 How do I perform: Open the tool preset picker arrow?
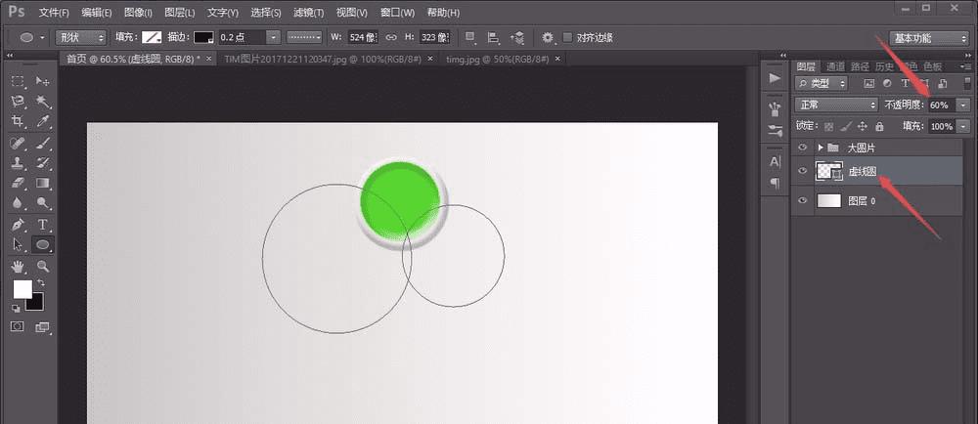click(42, 37)
